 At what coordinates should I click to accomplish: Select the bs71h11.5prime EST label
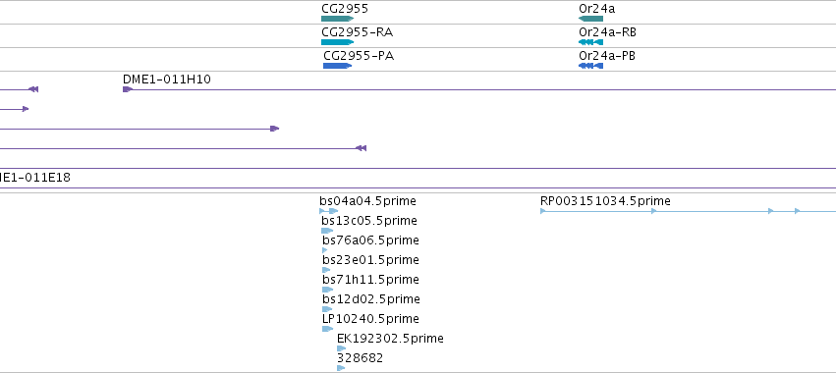(370, 279)
